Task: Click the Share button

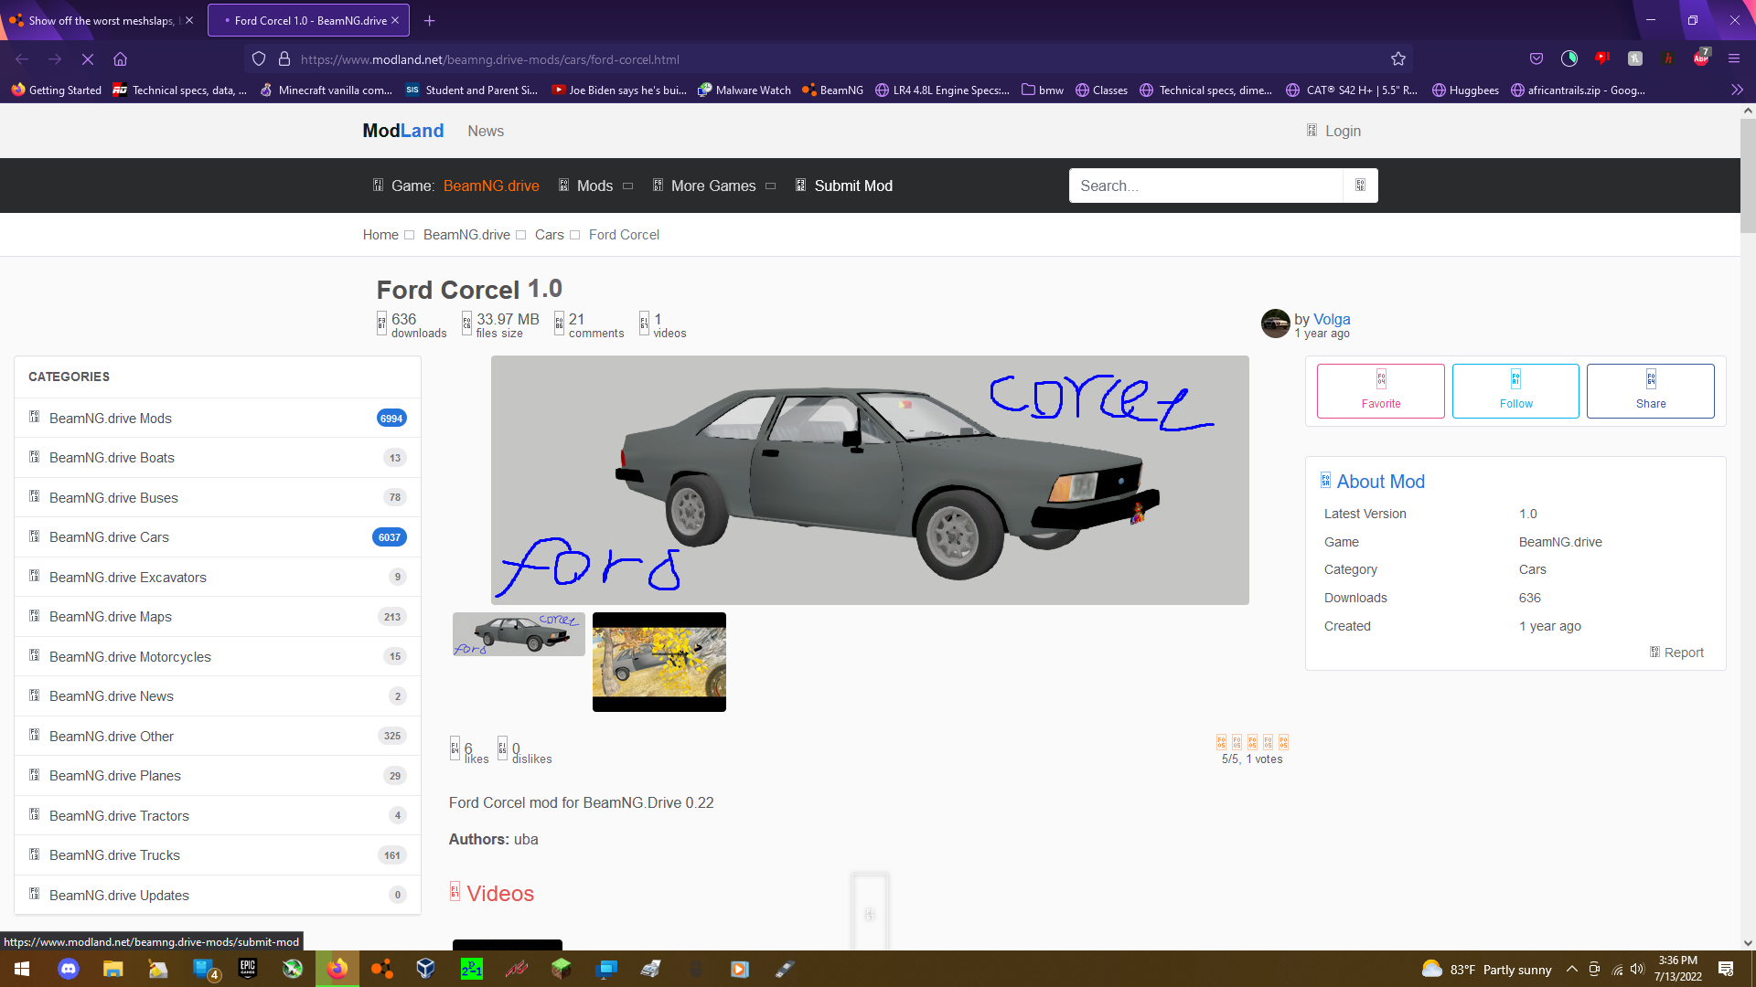Action: coord(1650,391)
